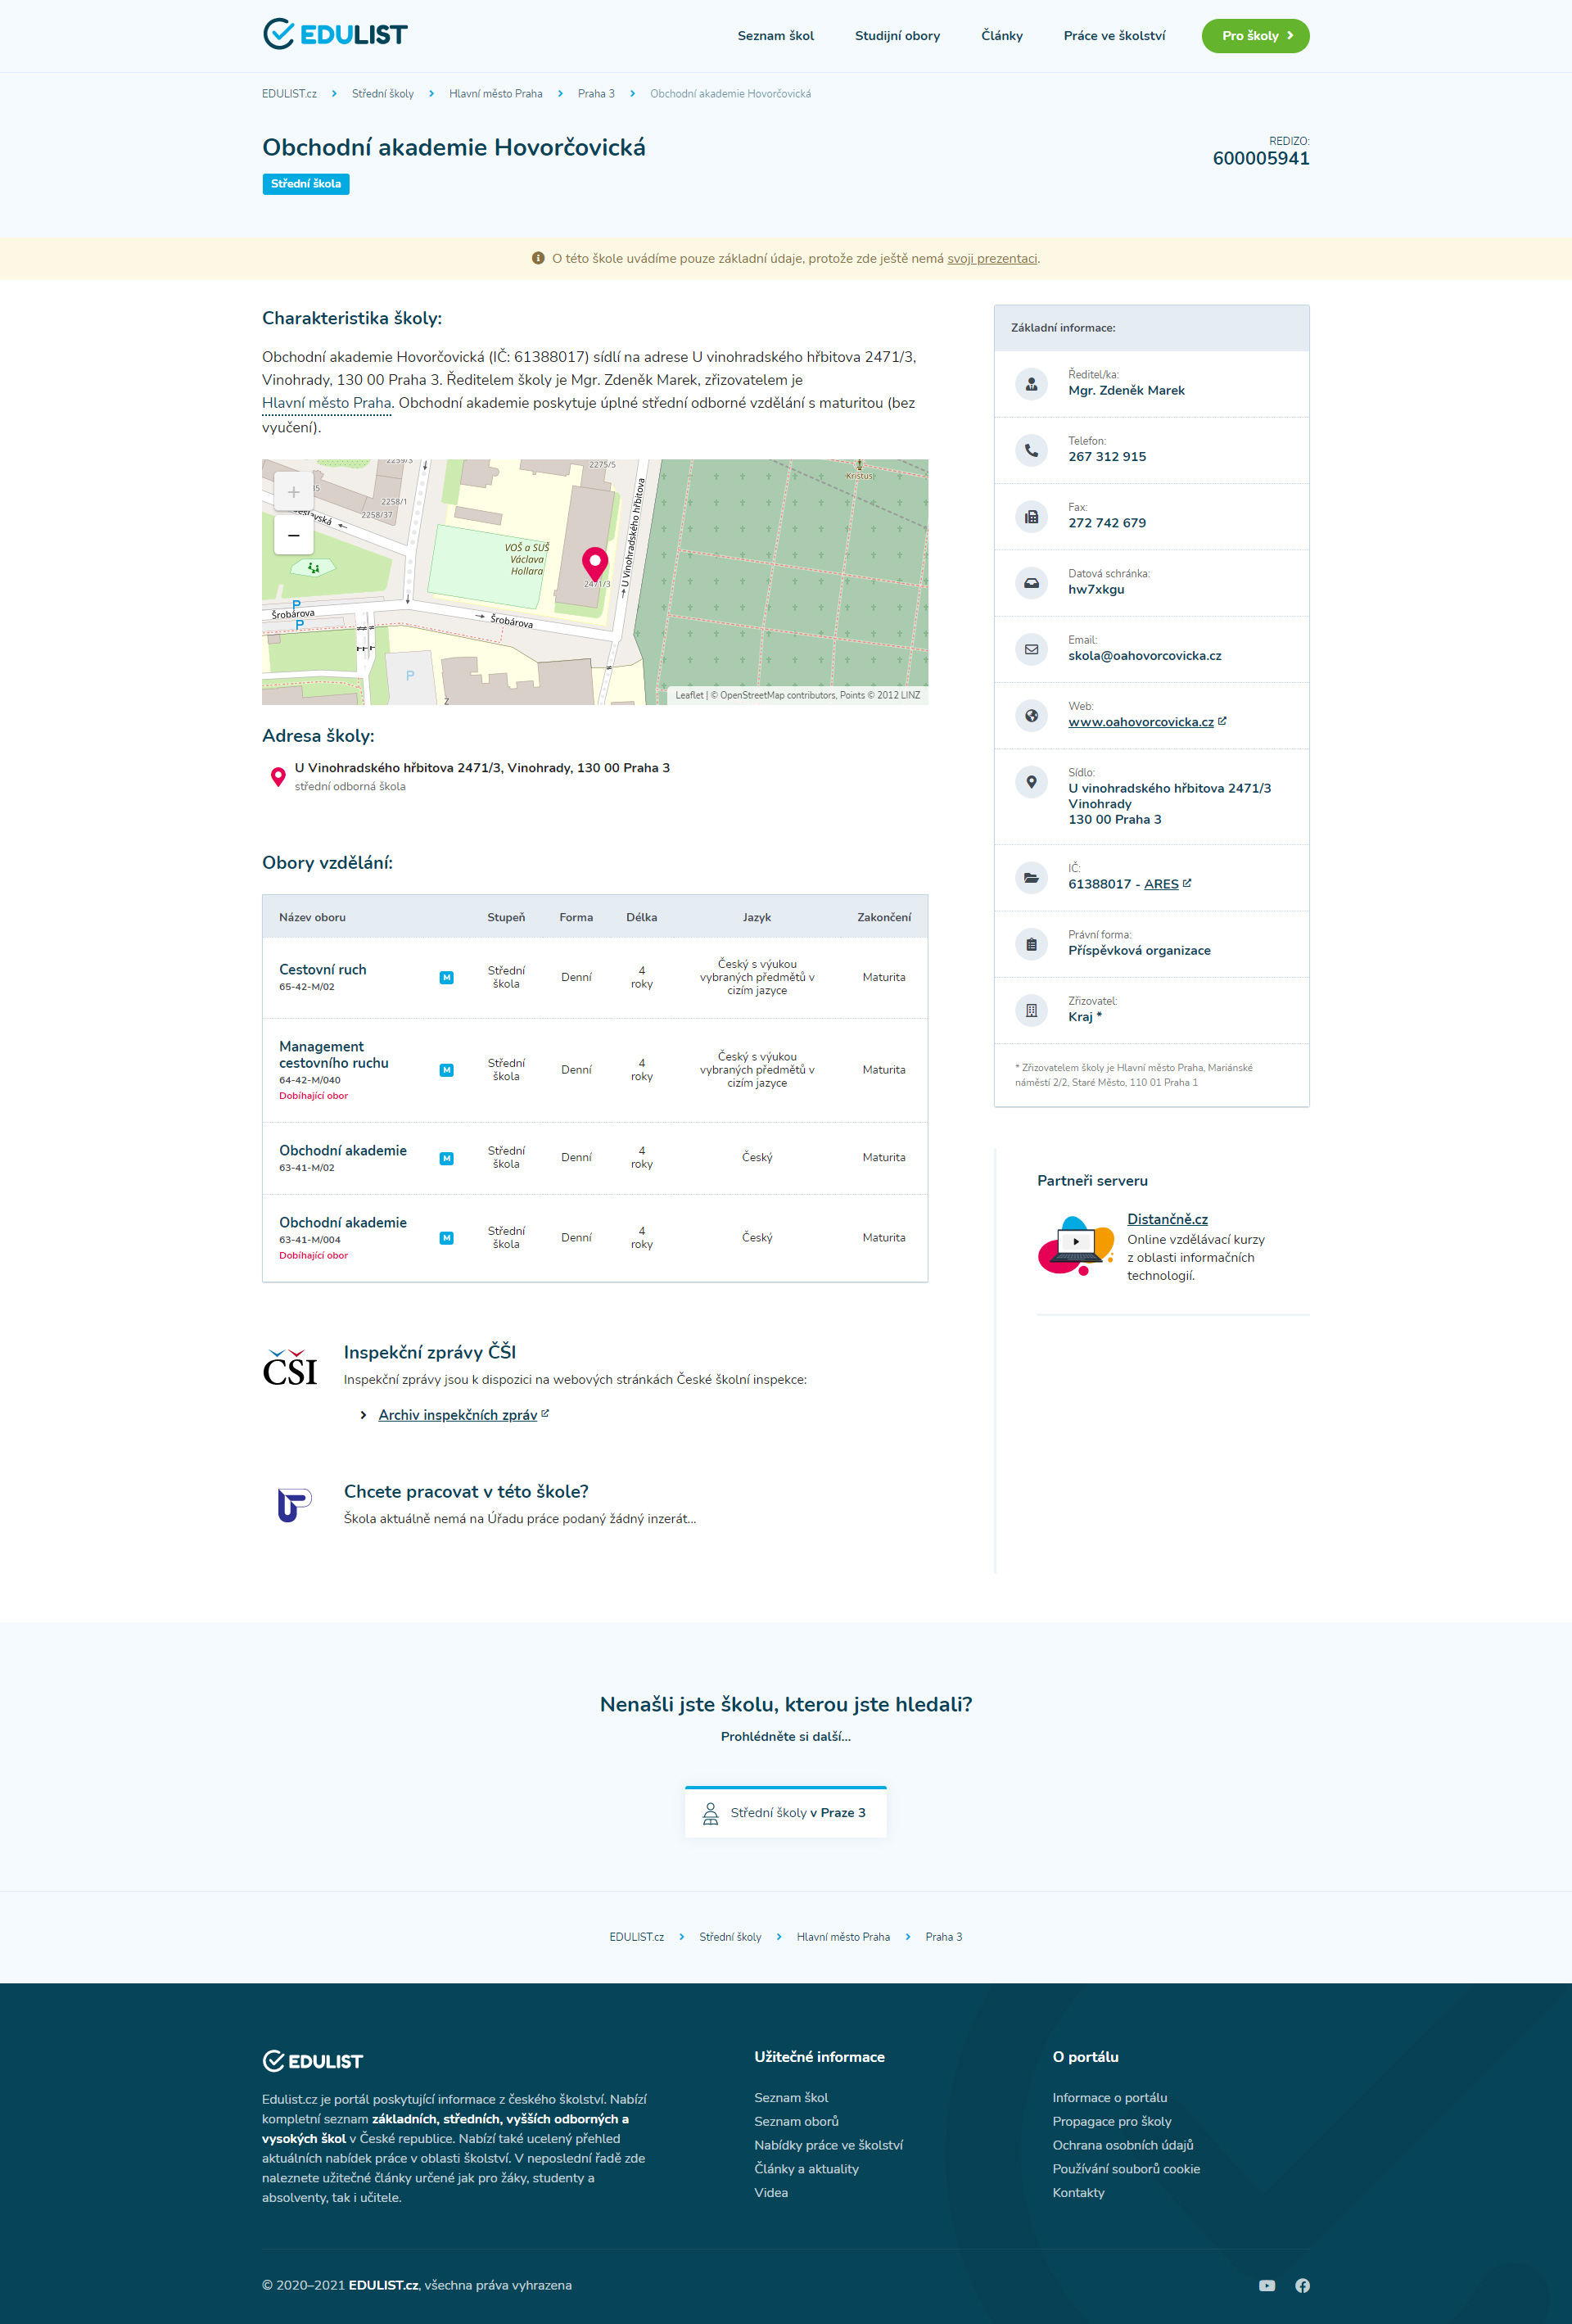
Task: Click M badge in Obchodní akademie 63-41-M/004 row
Action: (x=446, y=1238)
